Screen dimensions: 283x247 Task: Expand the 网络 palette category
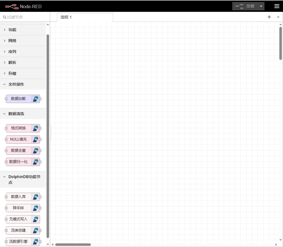12,40
